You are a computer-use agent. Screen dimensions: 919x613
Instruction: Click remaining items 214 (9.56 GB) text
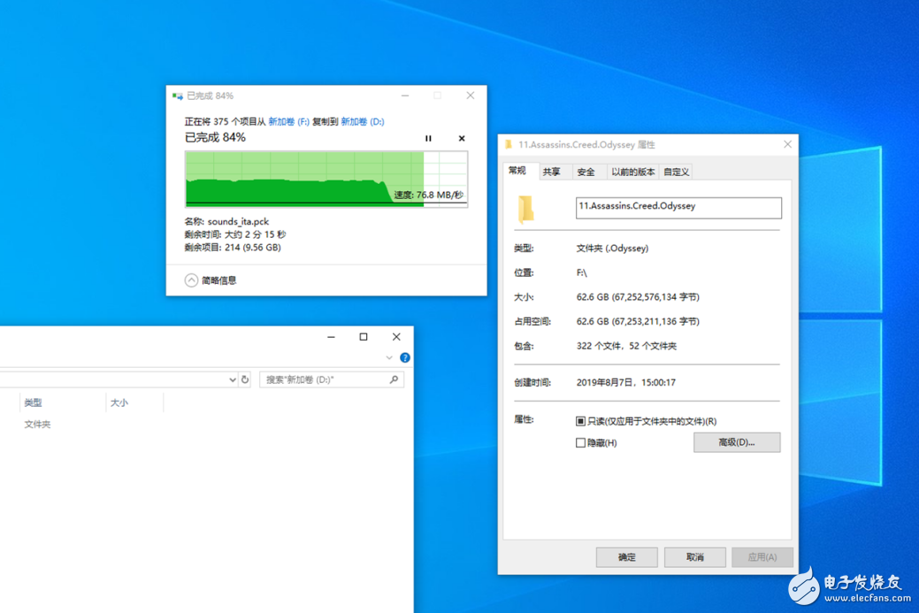point(253,248)
